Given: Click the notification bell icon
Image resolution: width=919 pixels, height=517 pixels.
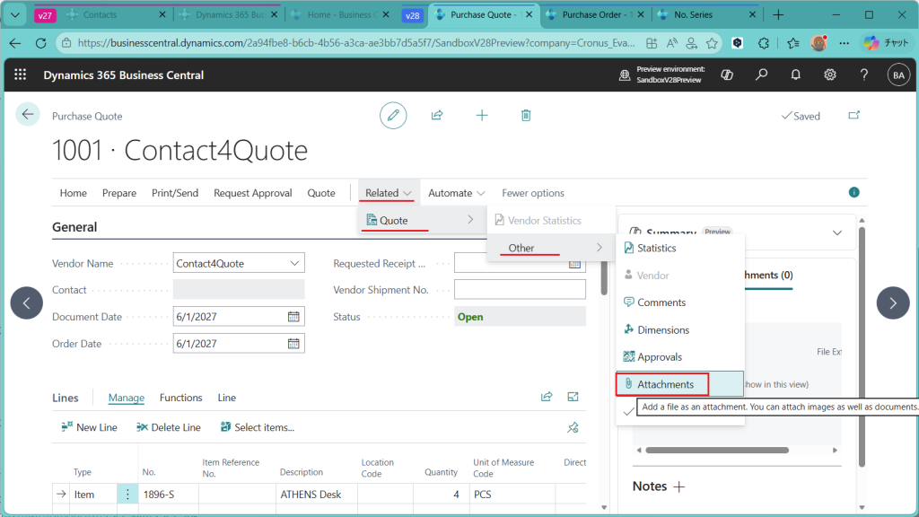Looking at the screenshot, I should 795,74.
